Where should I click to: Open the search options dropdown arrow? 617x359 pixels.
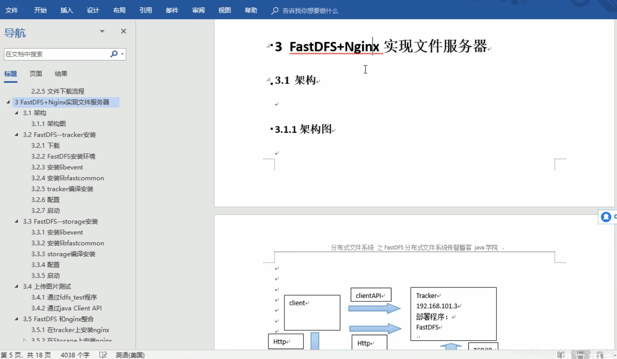point(122,54)
